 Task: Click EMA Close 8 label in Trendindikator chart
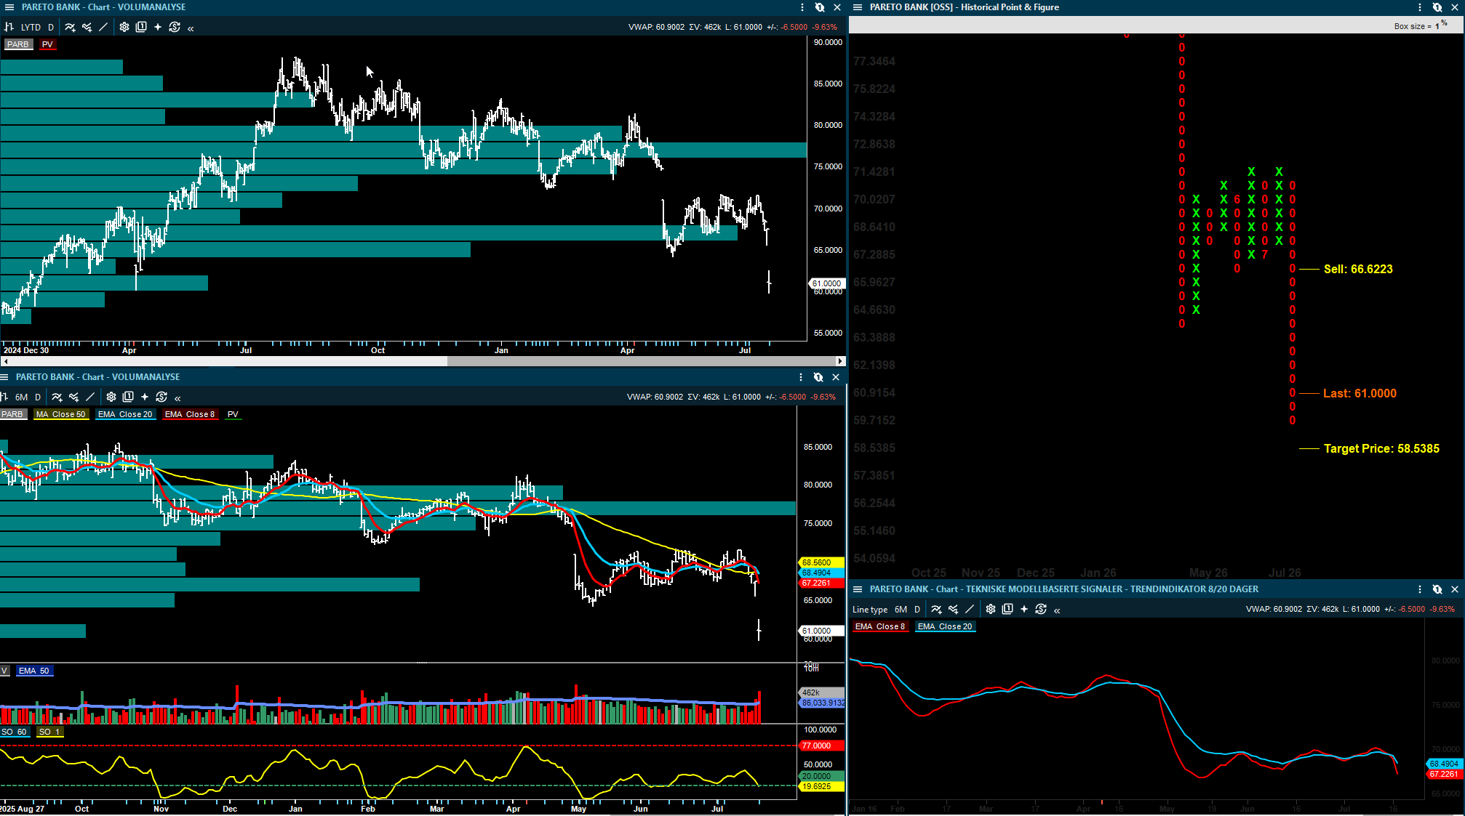click(880, 626)
